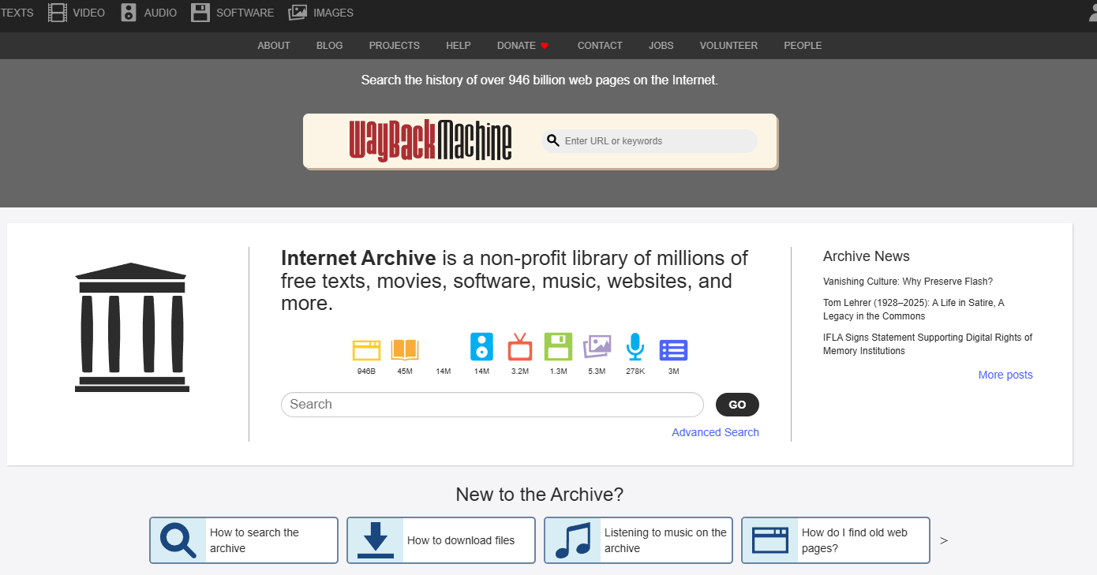Image resolution: width=1097 pixels, height=575 pixels.
Task: Open the DONATE menu item
Action: point(516,45)
